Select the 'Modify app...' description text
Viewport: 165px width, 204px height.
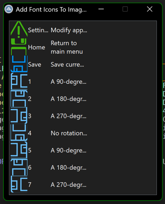click(69, 30)
